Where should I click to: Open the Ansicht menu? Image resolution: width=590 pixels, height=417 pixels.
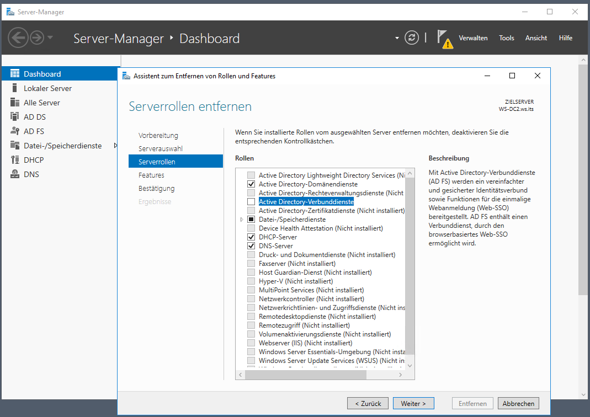[536, 38]
